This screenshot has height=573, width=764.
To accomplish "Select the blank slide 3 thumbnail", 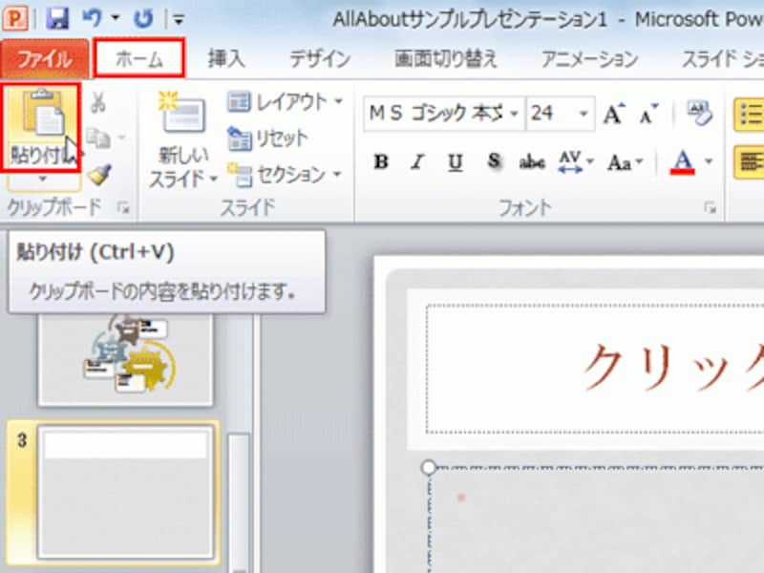I will 126,492.
